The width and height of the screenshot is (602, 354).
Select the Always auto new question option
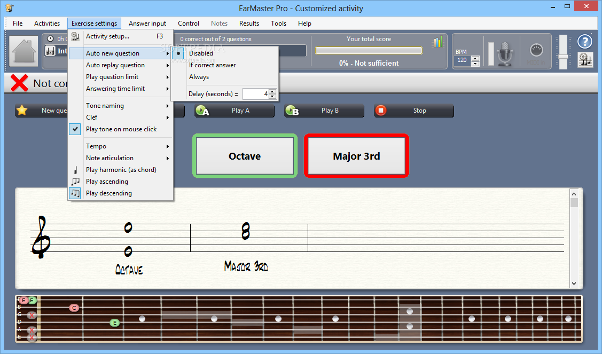(199, 77)
